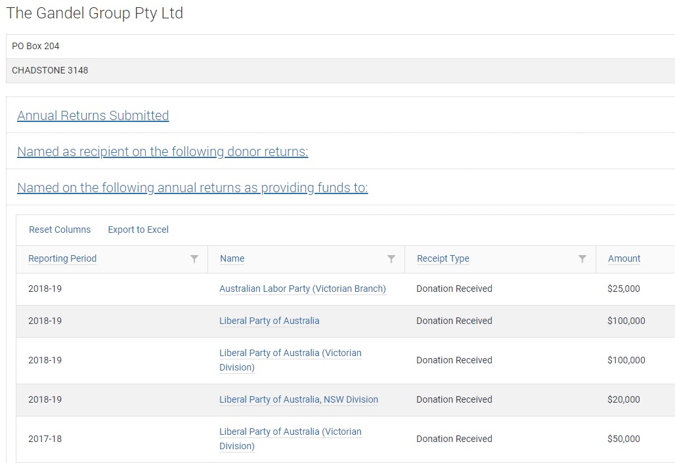Open Liberal Party of Australia link with $100,000
Image resolution: width=675 pixels, height=463 pixels.
269,321
